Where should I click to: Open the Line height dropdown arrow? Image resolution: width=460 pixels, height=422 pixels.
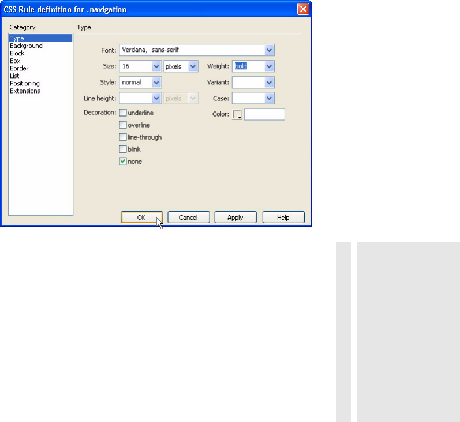[156, 98]
